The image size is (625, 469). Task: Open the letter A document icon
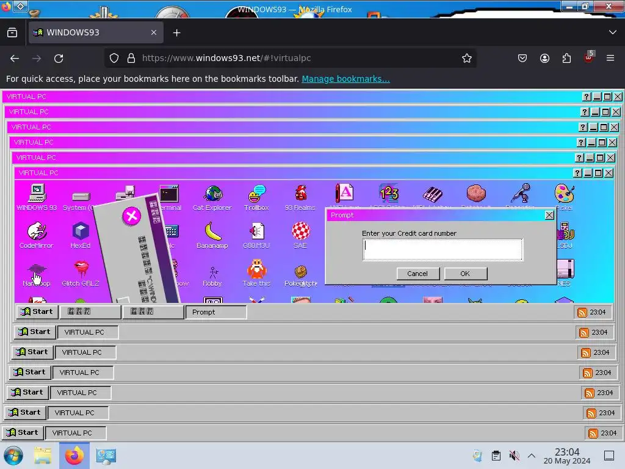coord(344,194)
